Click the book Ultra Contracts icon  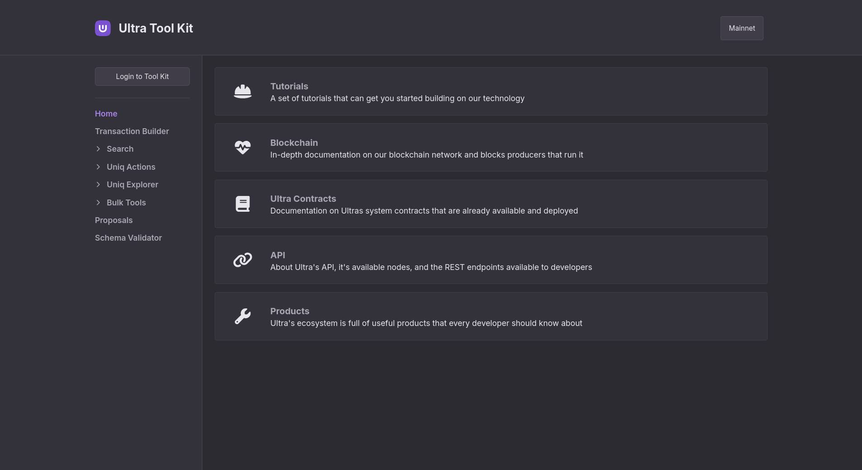(243, 204)
